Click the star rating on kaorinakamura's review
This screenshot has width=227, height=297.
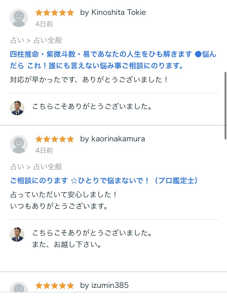54,139
